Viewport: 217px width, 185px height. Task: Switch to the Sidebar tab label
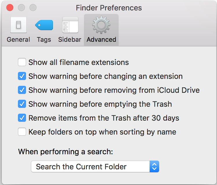[70, 40]
